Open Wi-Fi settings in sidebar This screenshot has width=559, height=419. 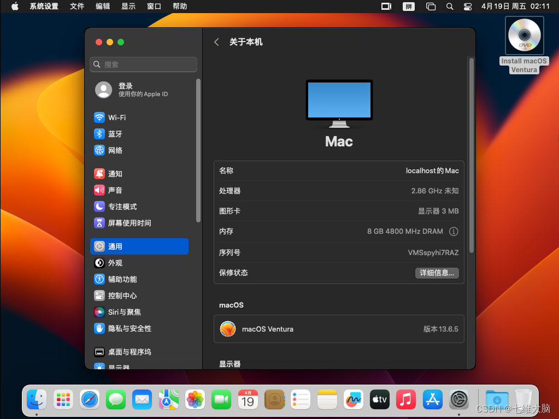[x=116, y=117]
